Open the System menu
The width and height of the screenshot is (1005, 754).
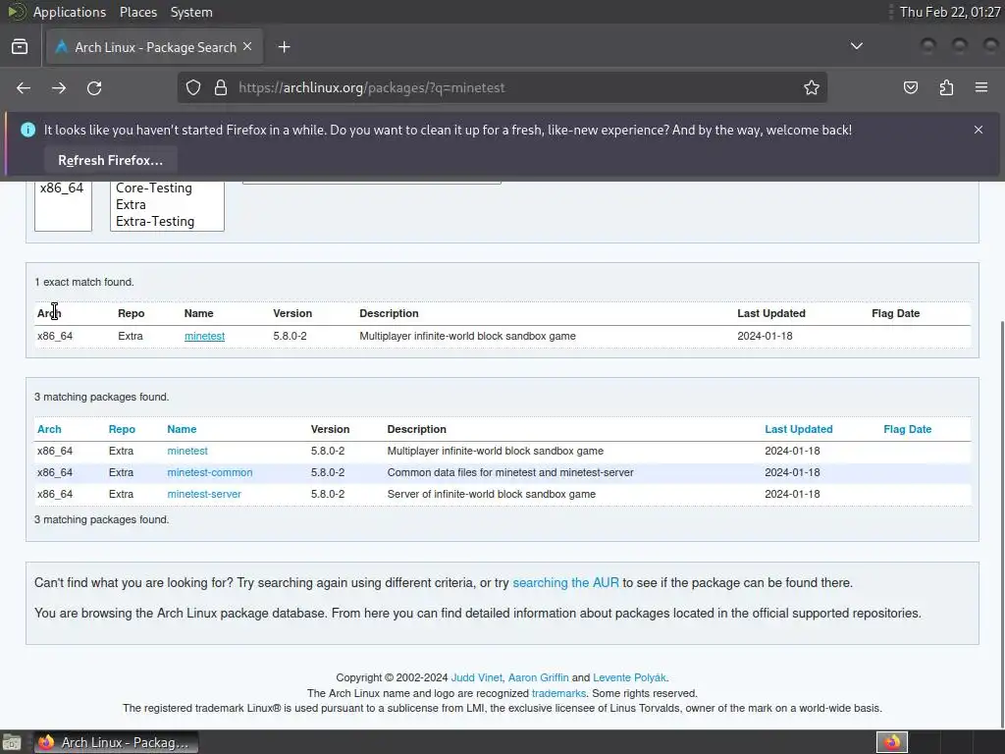click(191, 12)
